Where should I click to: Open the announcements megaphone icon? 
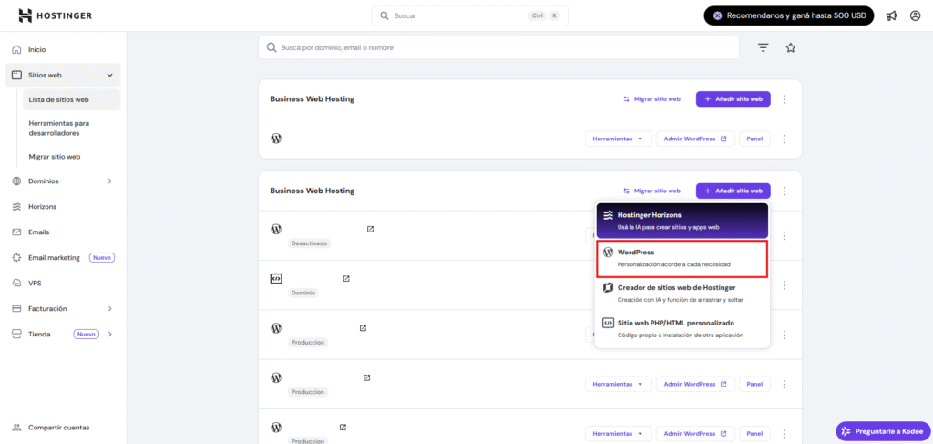891,15
